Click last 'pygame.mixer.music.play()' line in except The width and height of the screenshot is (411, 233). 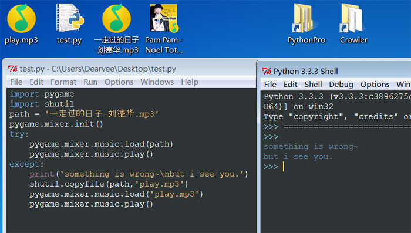(x=91, y=204)
